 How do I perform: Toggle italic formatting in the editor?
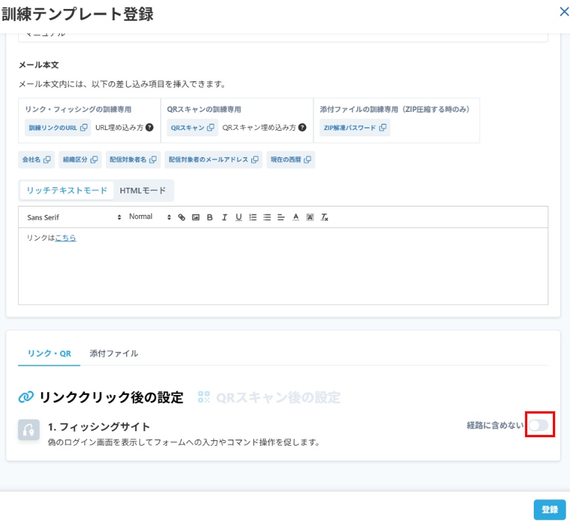click(224, 217)
